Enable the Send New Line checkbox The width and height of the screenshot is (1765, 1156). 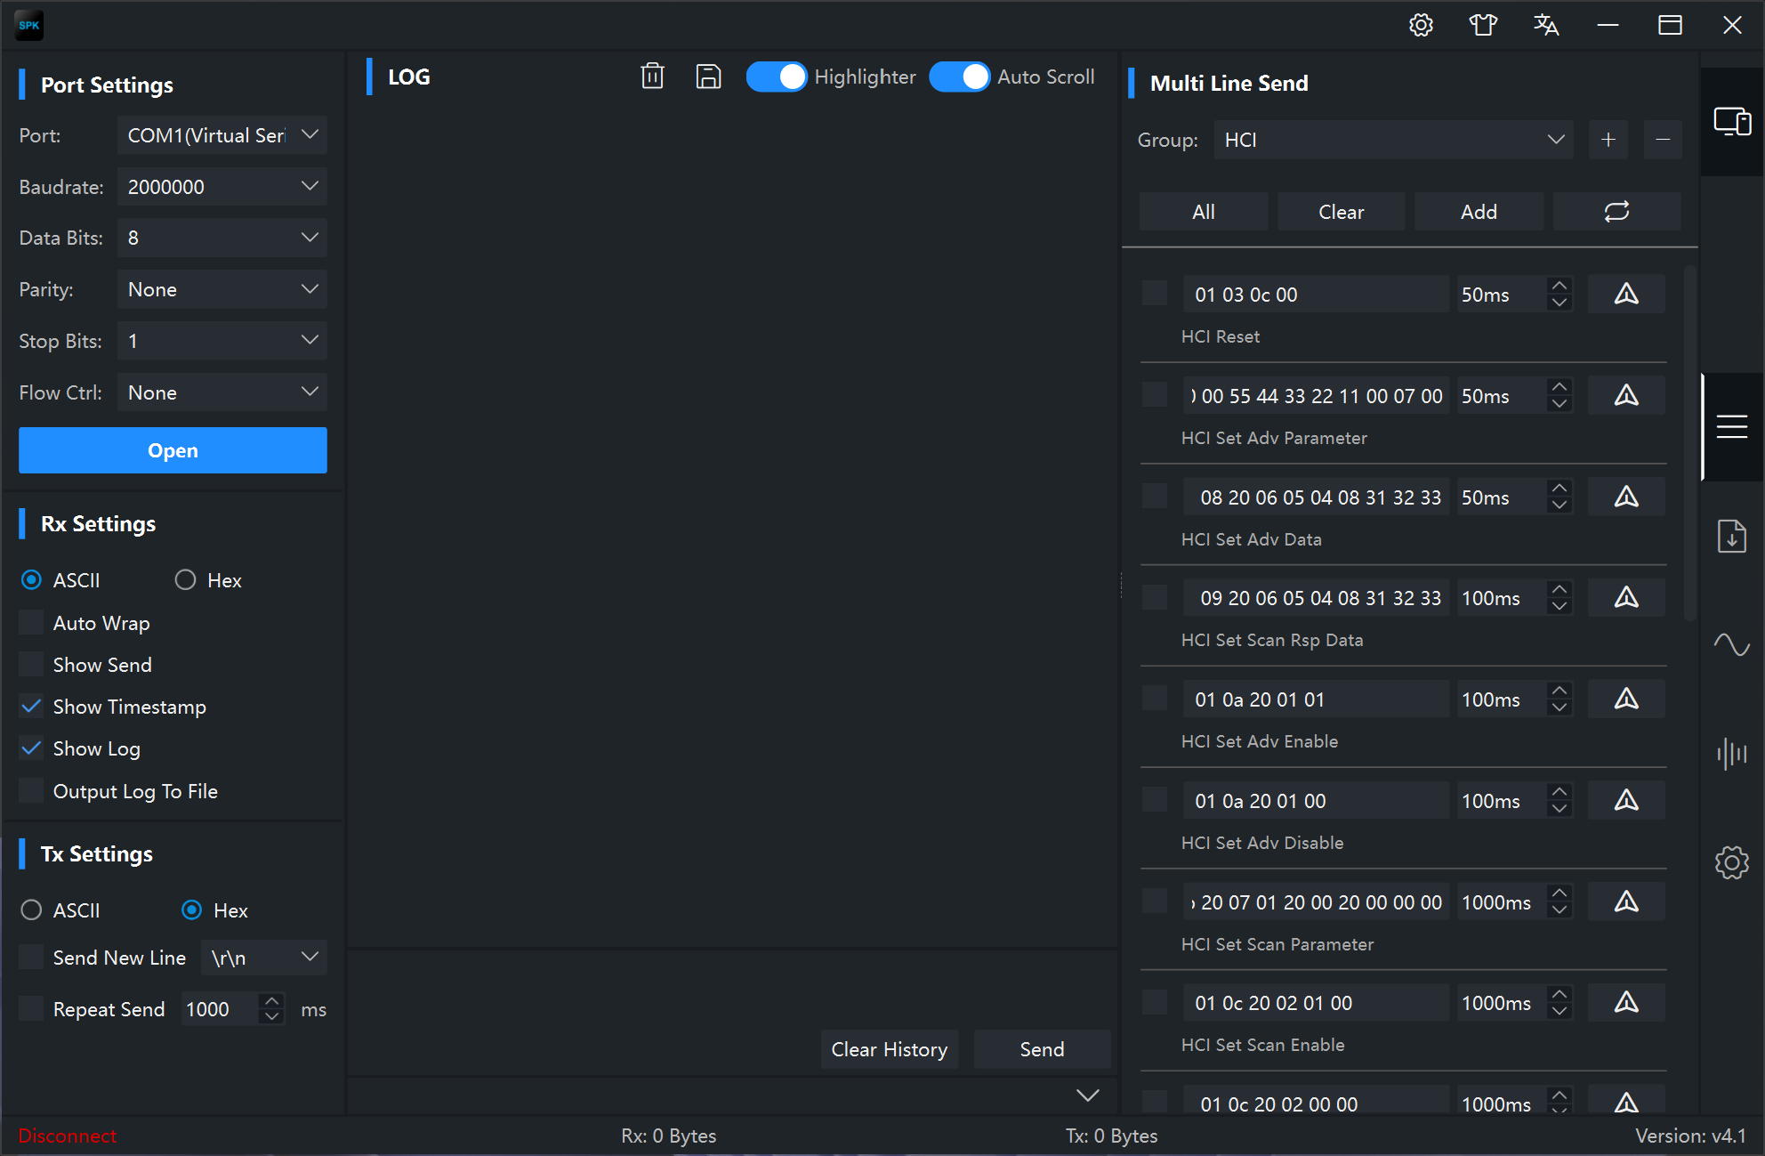pos(31,957)
